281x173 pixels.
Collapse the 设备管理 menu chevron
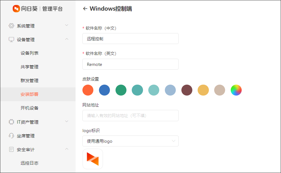(x=67, y=39)
